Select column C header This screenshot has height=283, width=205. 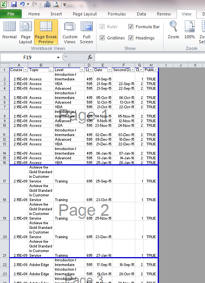coord(69,65)
